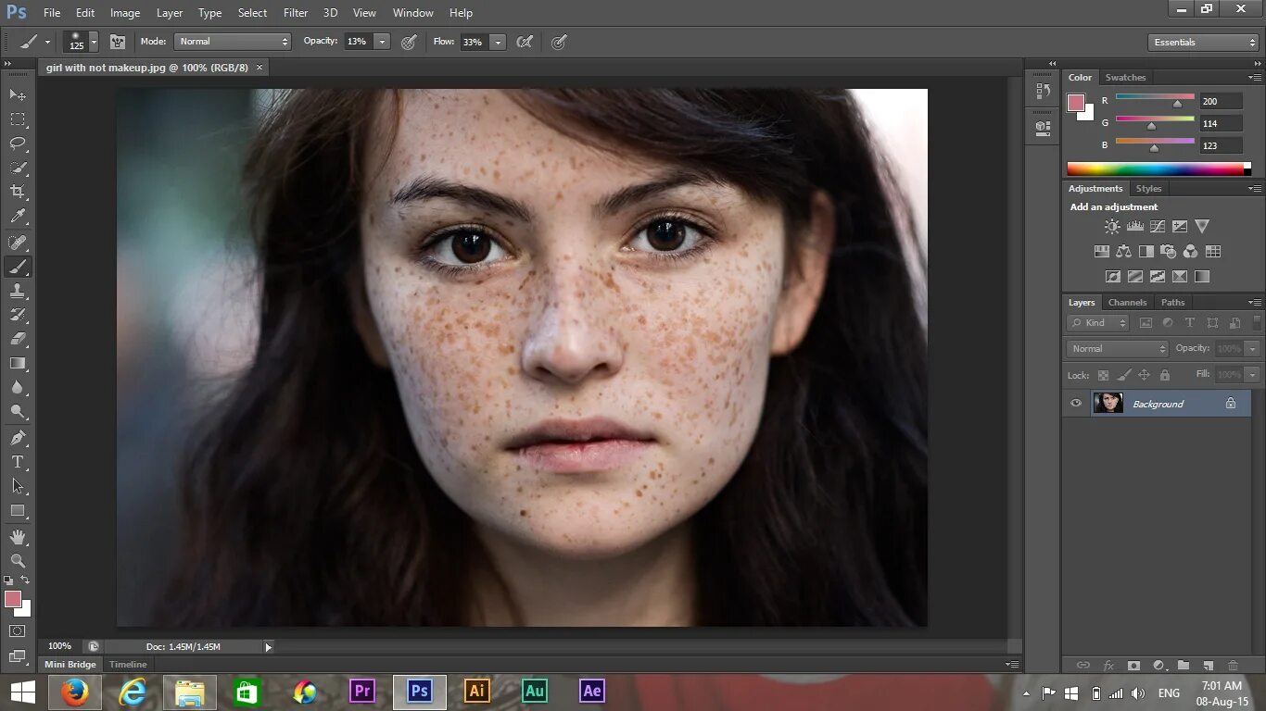Select the Rectangle shape tool

click(18, 510)
